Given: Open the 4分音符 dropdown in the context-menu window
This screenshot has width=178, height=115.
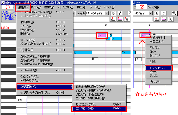Looking at the screenshot, I should click(150, 13).
